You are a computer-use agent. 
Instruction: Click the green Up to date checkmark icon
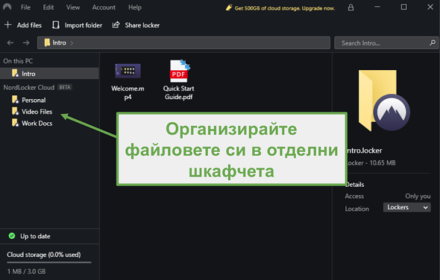(x=12, y=235)
